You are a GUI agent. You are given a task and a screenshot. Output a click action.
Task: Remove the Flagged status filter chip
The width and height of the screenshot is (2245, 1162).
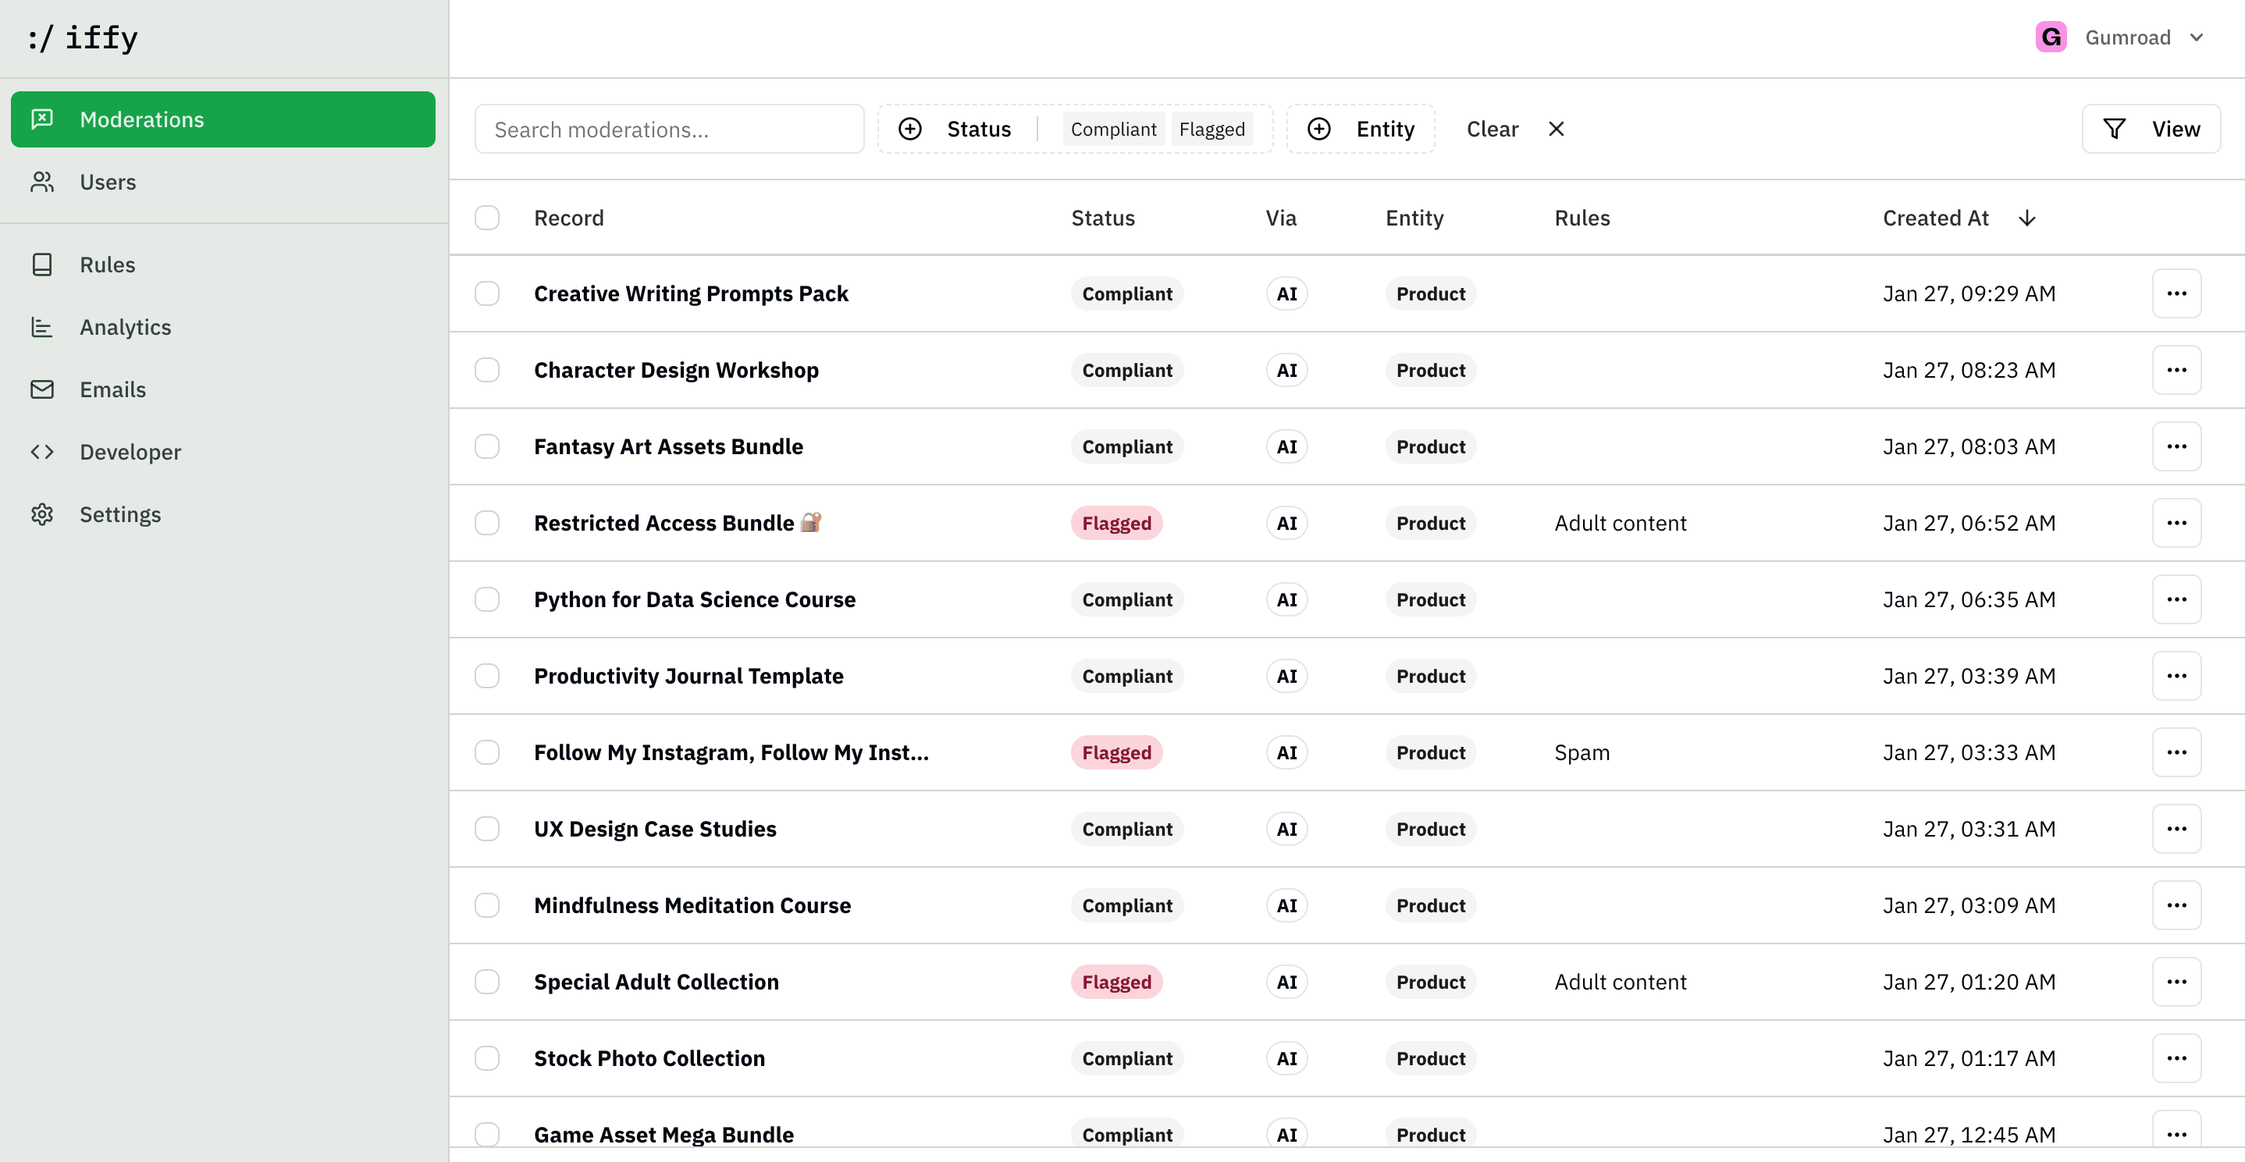[1212, 128]
